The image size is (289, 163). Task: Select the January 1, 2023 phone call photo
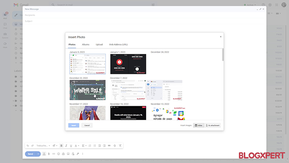pyautogui.click(x=128, y=64)
